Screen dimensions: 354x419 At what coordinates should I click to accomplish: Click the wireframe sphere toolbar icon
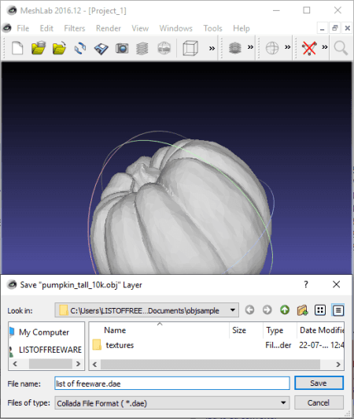[x=272, y=48]
